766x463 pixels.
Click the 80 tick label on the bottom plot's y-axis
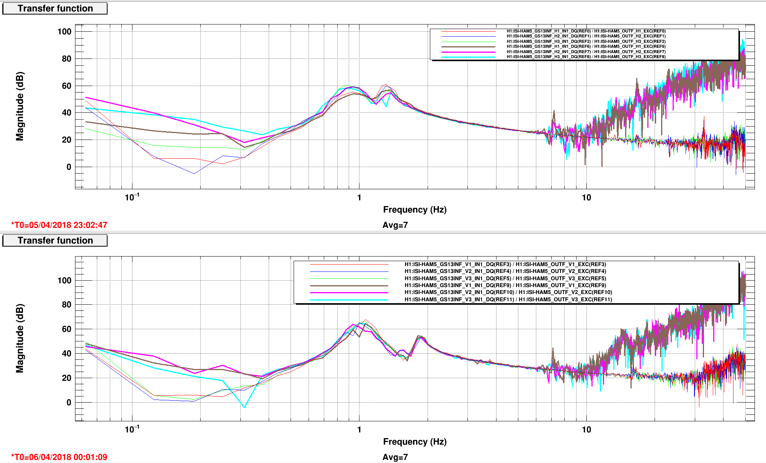[67, 305]
